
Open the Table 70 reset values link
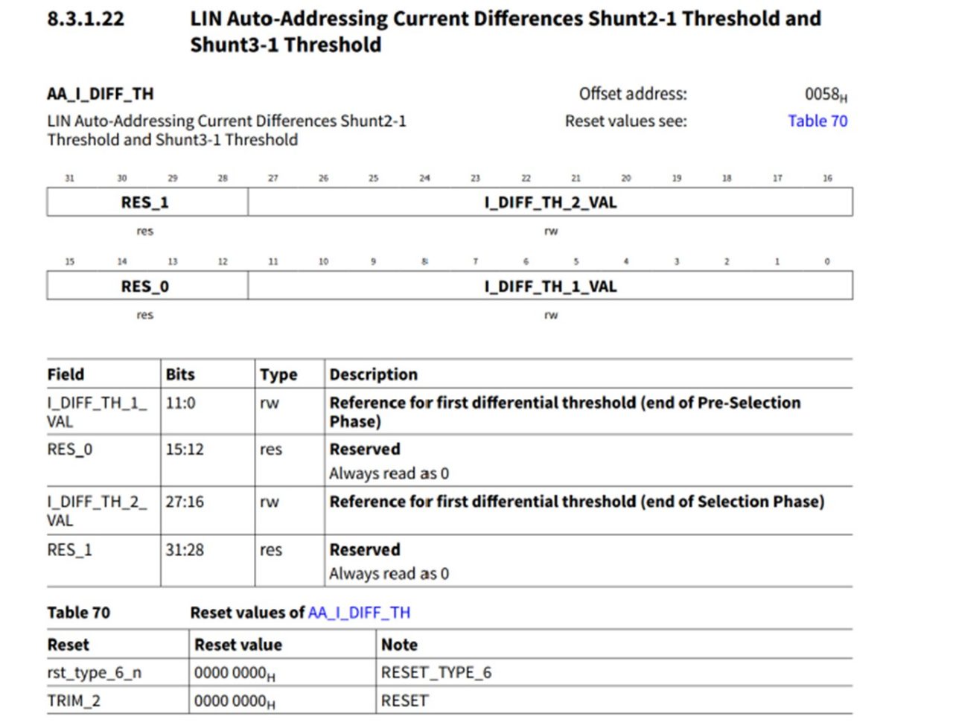click(817, 121)
